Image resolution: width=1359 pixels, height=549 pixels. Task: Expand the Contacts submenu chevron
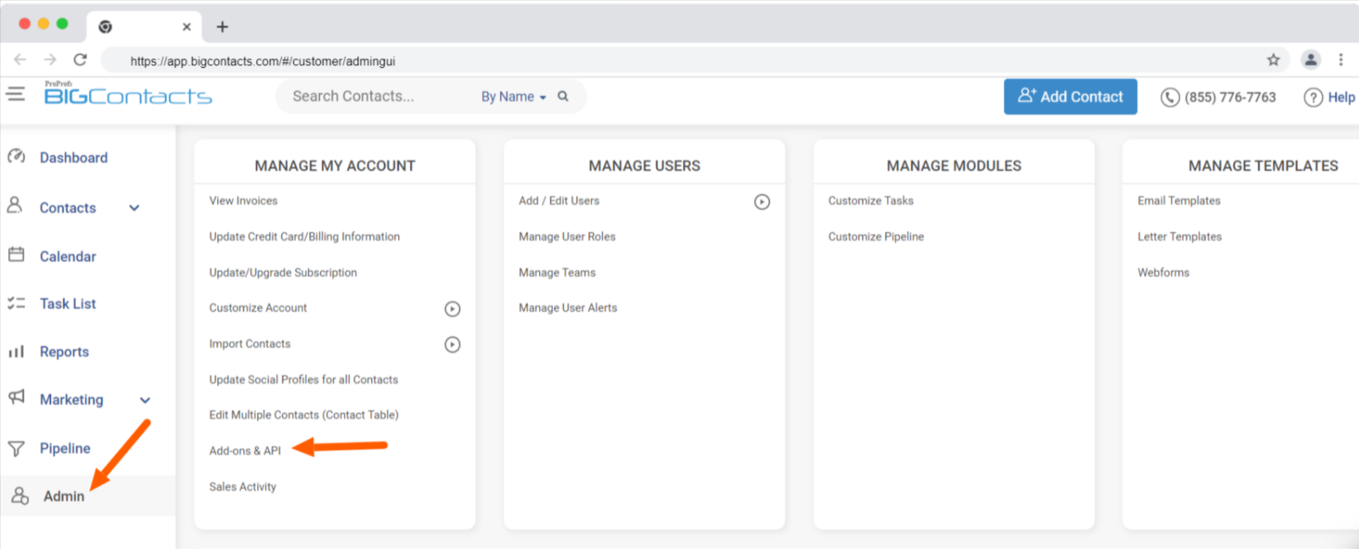[134, 208]
